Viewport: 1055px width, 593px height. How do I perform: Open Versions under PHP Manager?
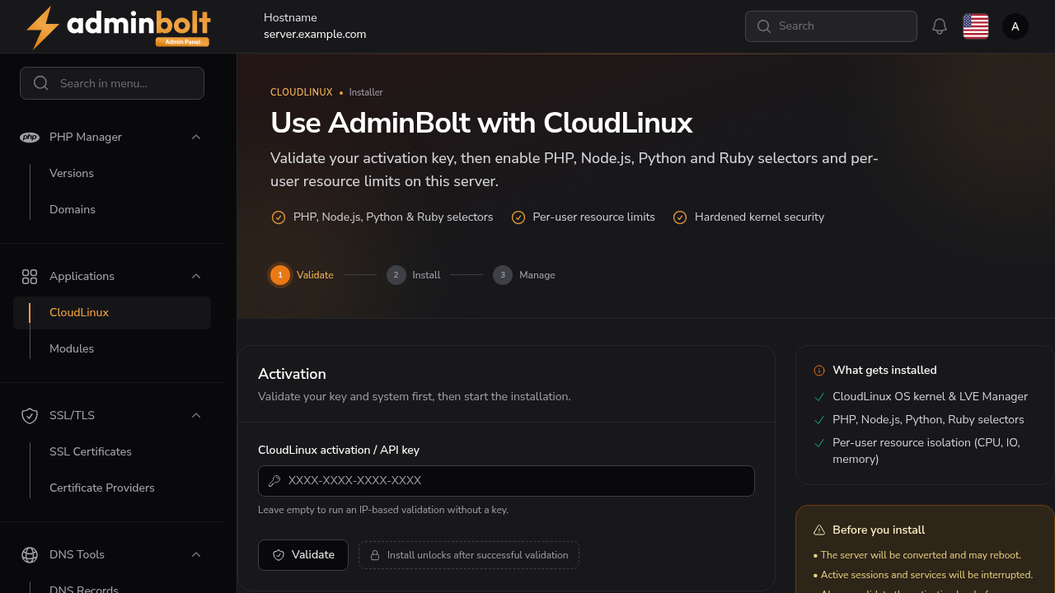tap(72, 174)
